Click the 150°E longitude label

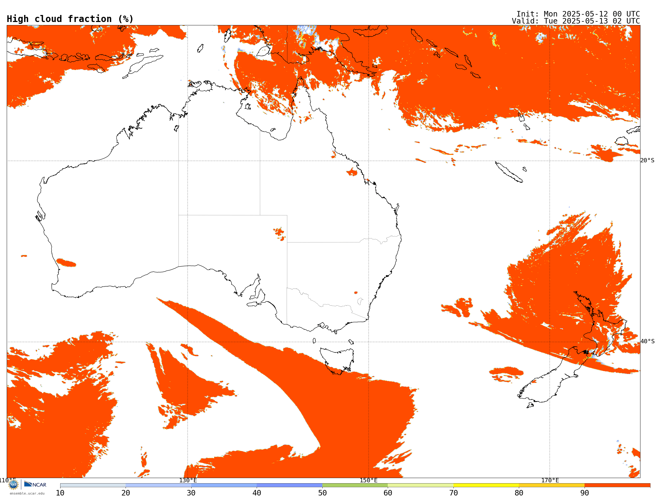pos(369,480)
